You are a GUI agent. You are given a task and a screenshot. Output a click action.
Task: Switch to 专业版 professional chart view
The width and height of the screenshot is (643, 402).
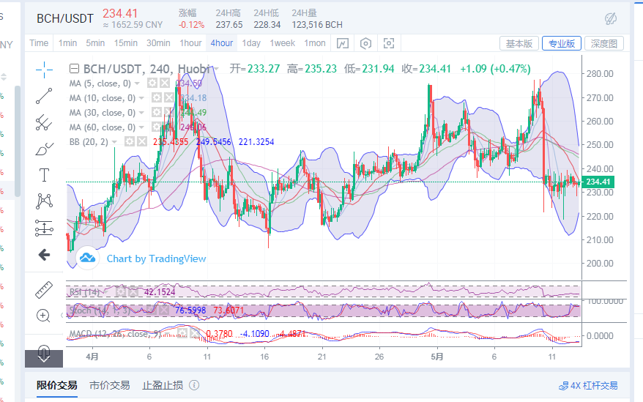562,43
